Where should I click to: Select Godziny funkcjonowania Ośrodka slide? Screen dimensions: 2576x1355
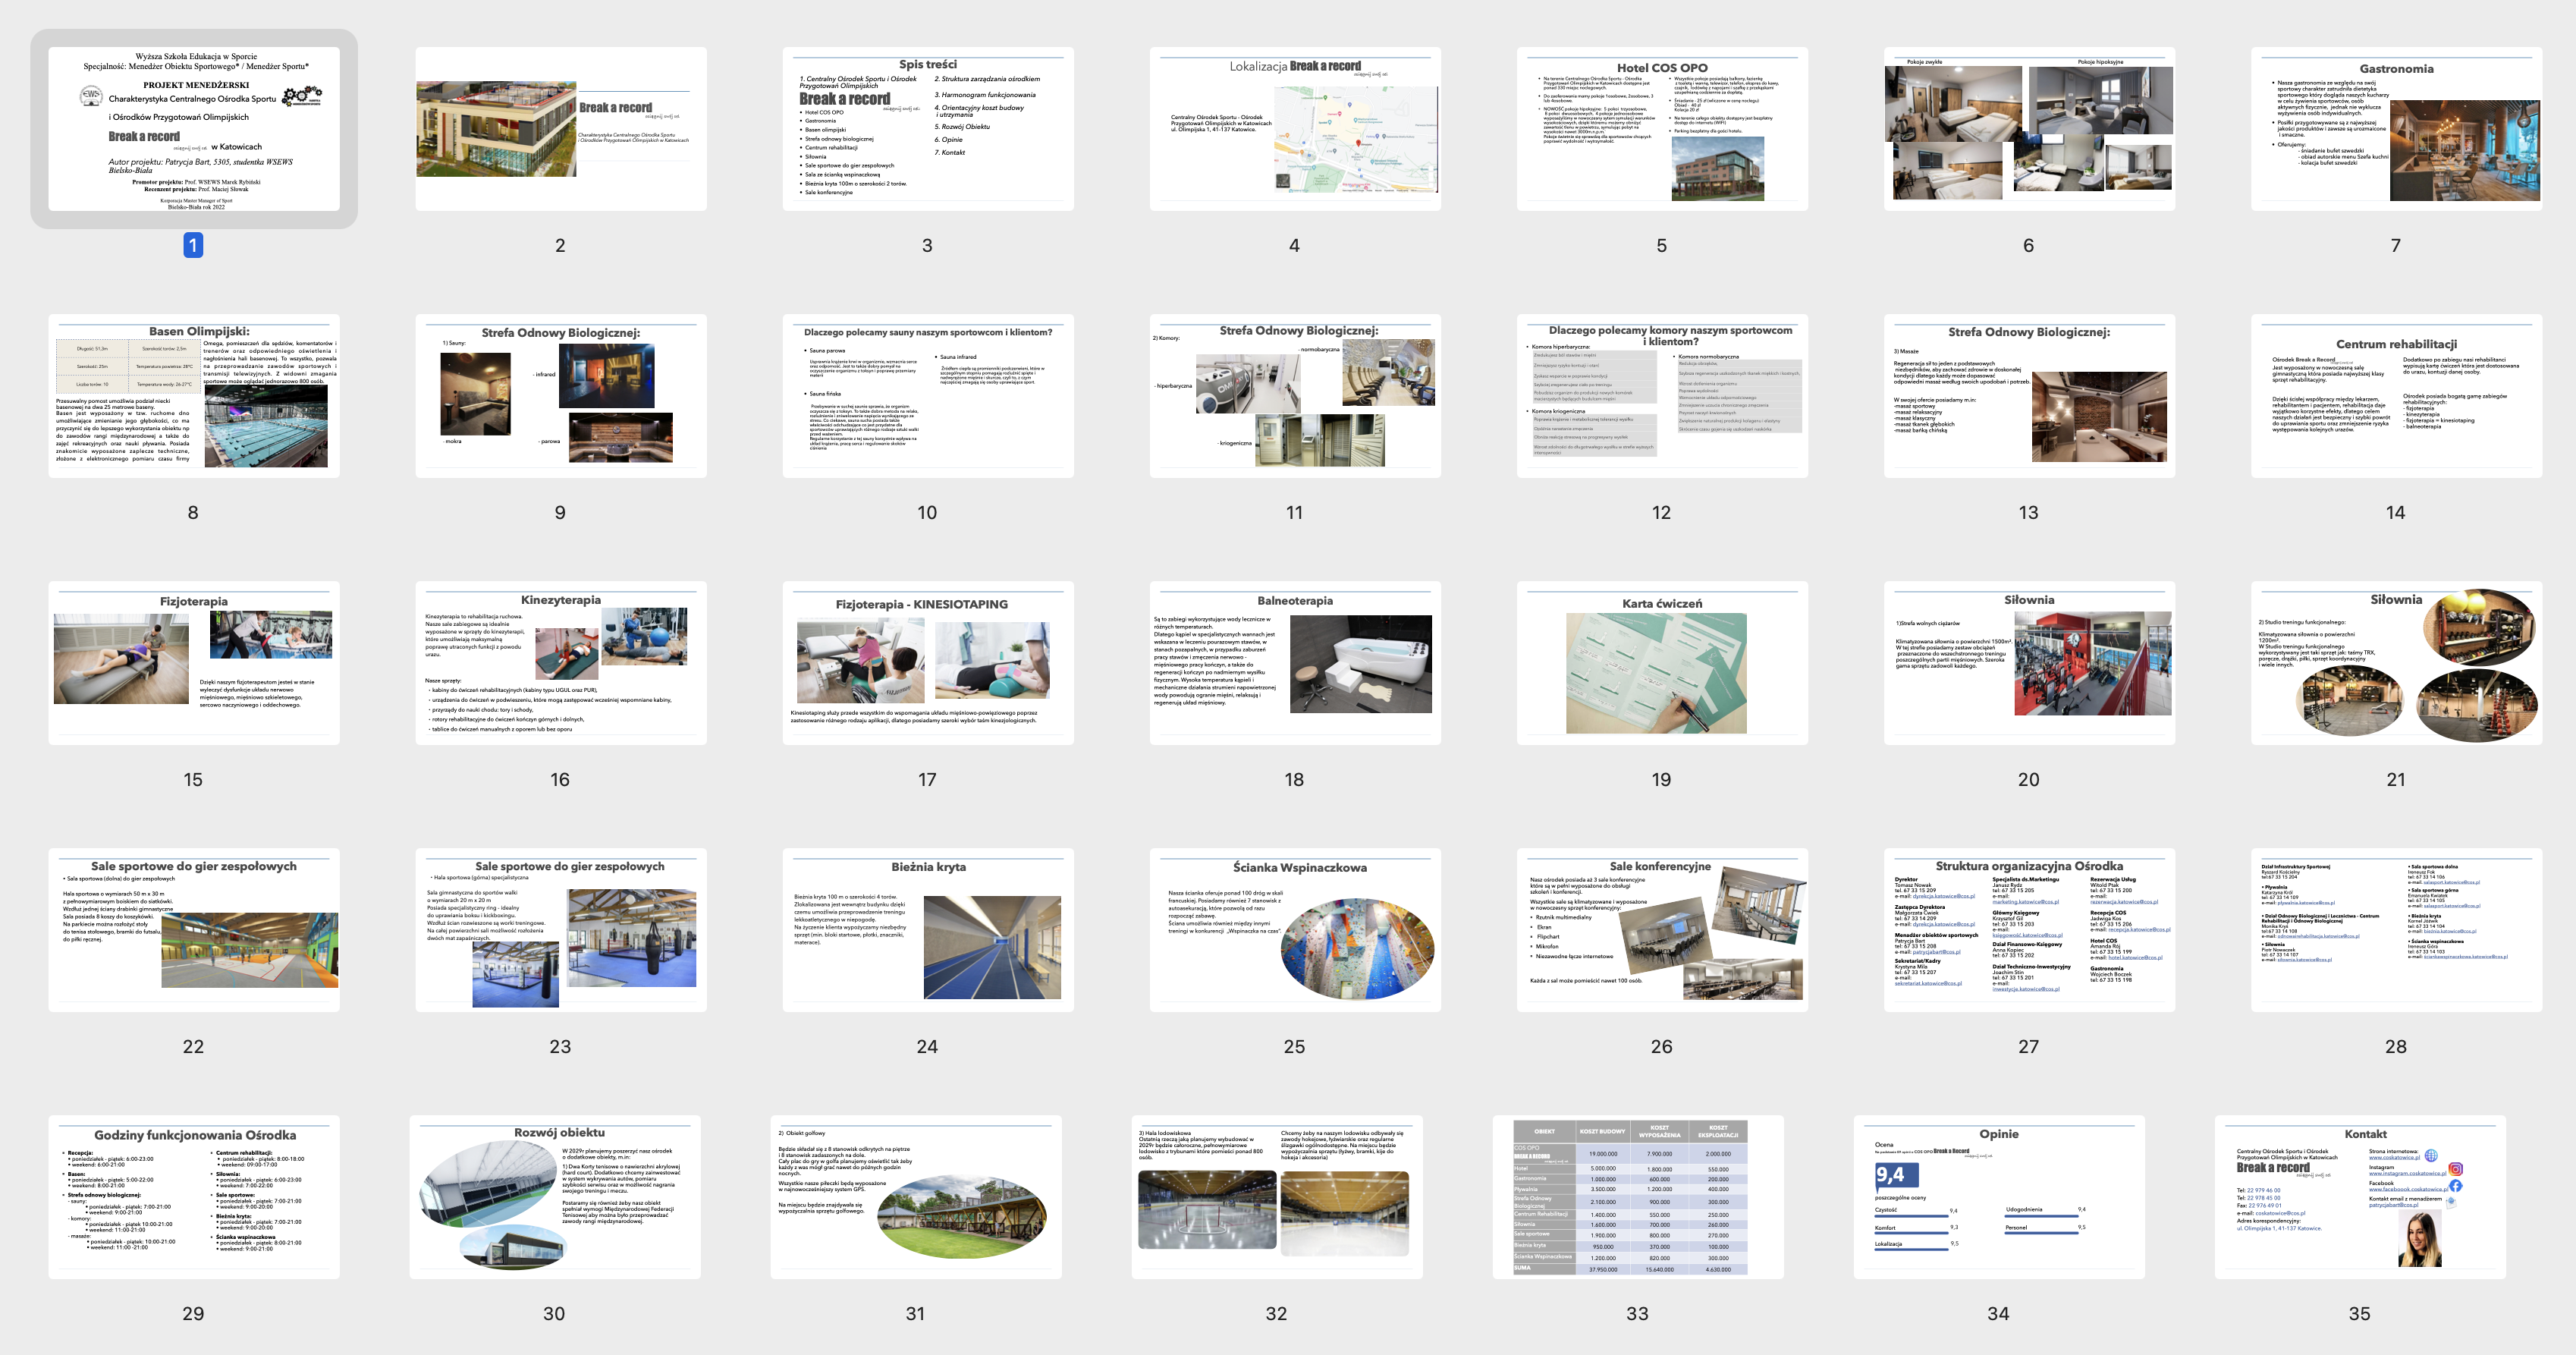[x=193, y=1196]
